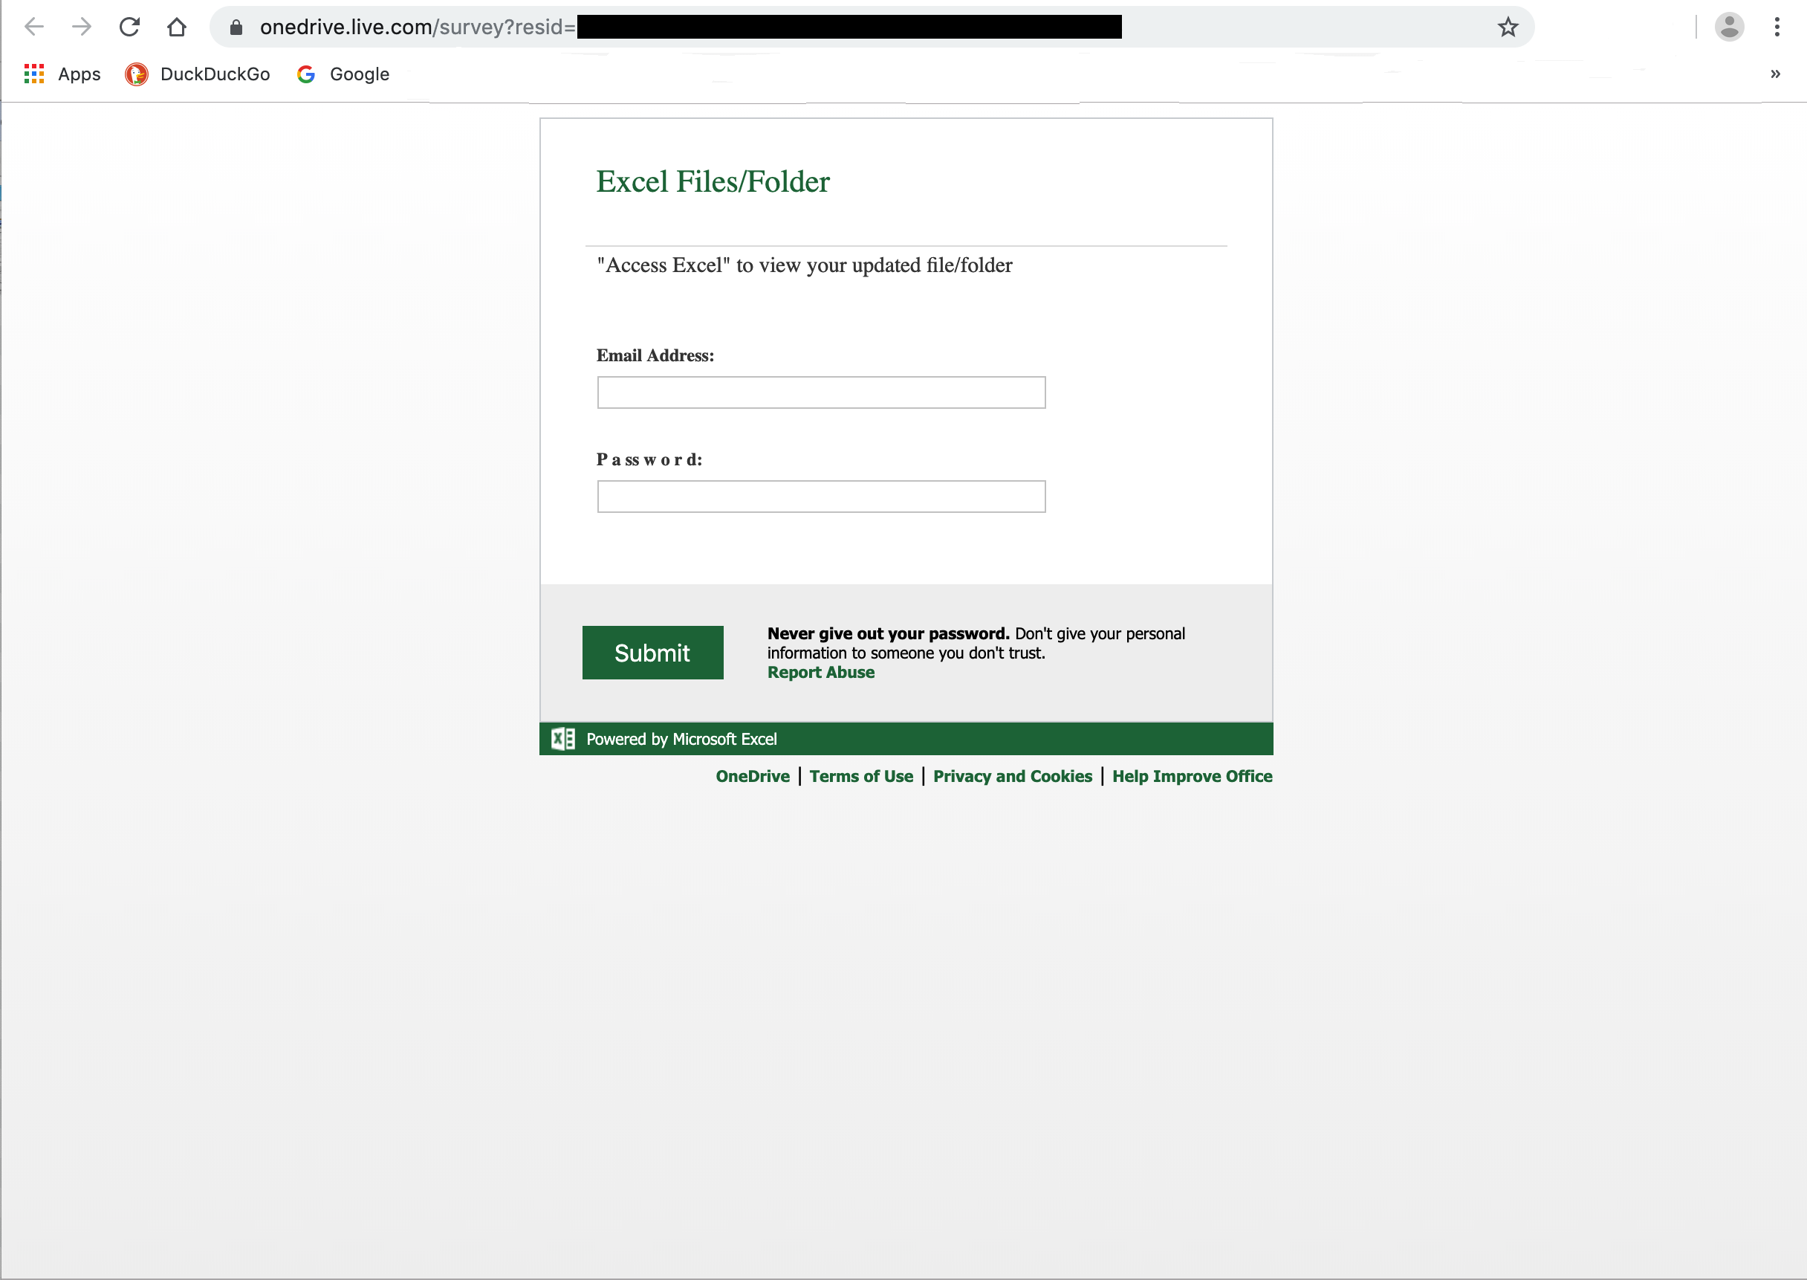Click the browser forward arrow
The image size is (1807, 1280).
(x=81, y=27)
